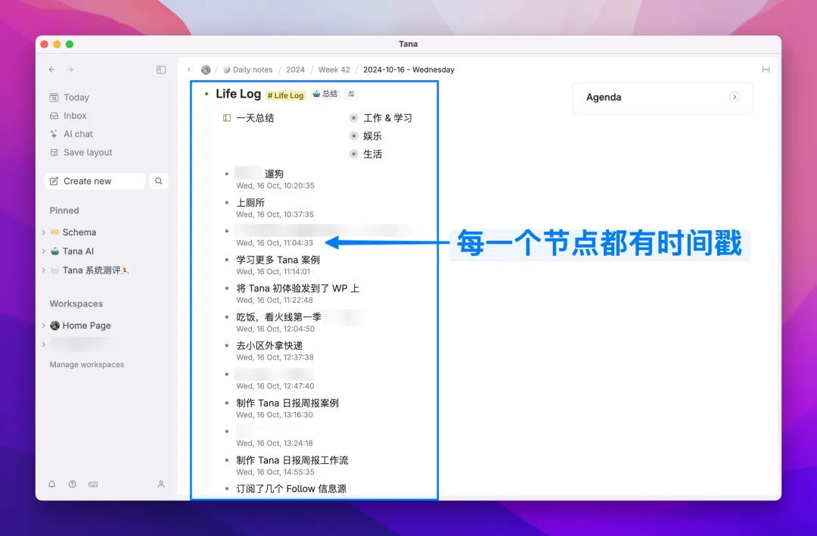Expand the Home Page workspace
Image resolution: width=817 pixels, height=536 pixels.
(43, 326)
